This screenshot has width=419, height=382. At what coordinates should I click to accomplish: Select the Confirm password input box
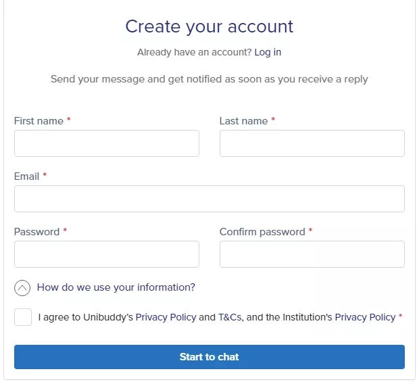pos(312,254)
